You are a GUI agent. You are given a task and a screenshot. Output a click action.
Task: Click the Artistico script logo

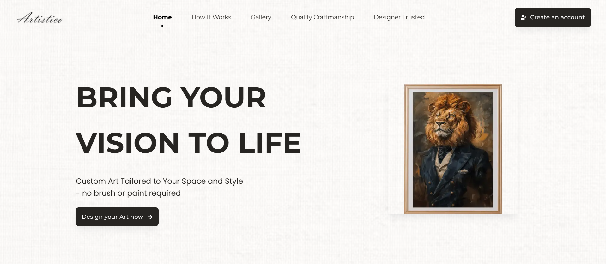[x=40, y=18]
